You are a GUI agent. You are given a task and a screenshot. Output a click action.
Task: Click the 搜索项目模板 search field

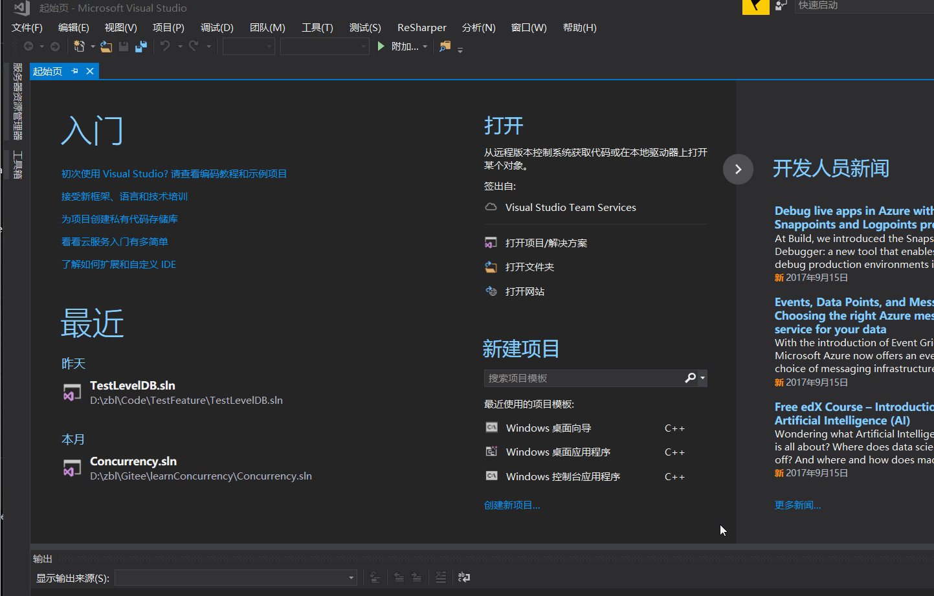[x=583, y=378]
